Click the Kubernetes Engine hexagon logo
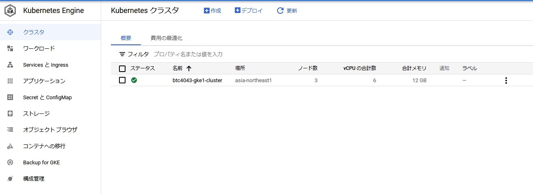The height and width of the screenshot is (194, 533). pyautogui.click(x=11, y=11)
